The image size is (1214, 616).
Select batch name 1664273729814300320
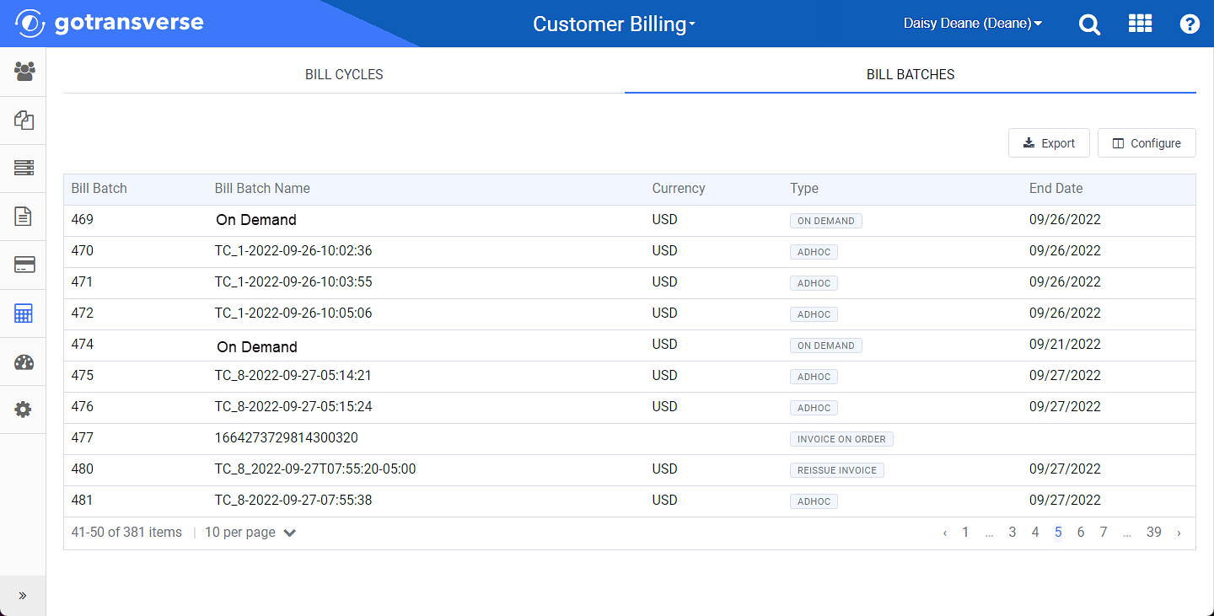[x=287, y=438]
